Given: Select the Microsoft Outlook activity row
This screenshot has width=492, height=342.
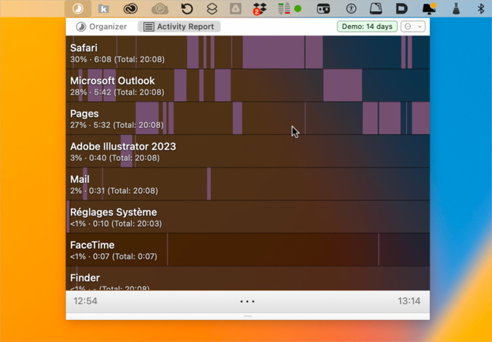Looking at the screenshot, I should tap(248, 85).
